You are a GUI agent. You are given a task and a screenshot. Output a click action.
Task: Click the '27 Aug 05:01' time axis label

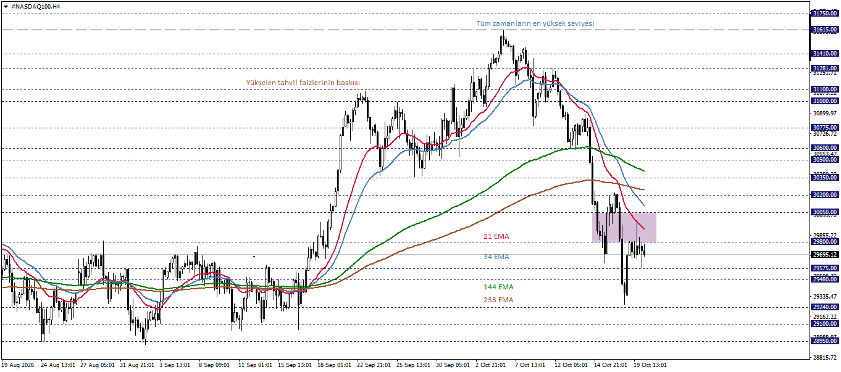point(96,365)
